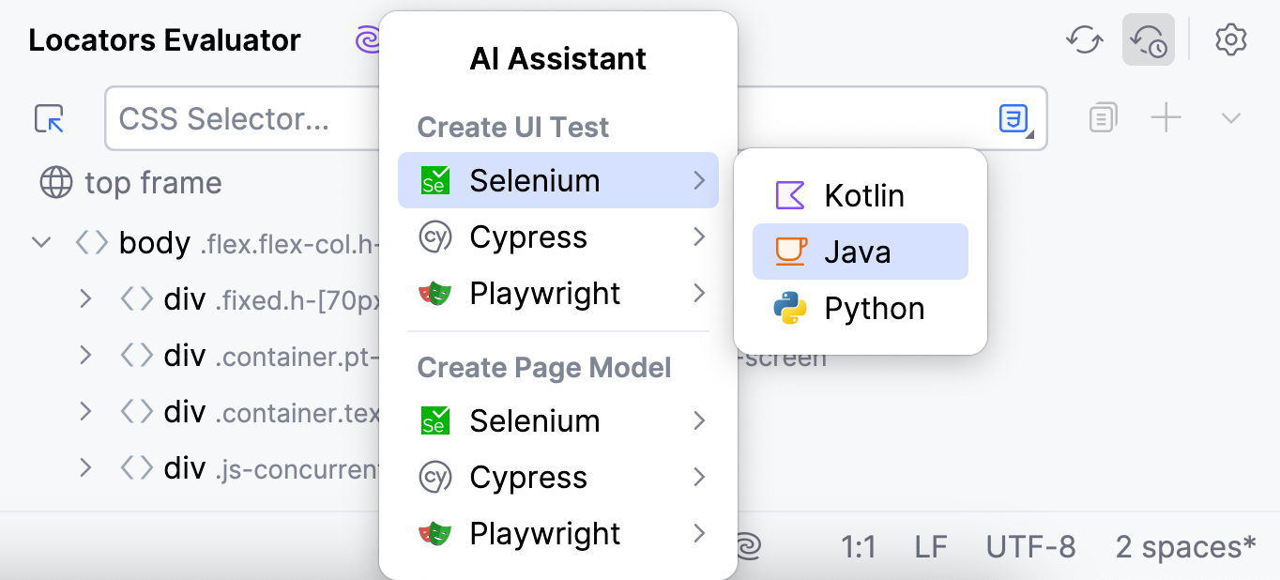Click the copy all locators icon

[1102, 117]
